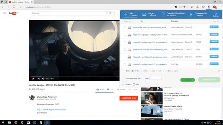This screenshot has height=125, width=223.
Task: Refresh the page in Edge
Action: coord(14,7)
